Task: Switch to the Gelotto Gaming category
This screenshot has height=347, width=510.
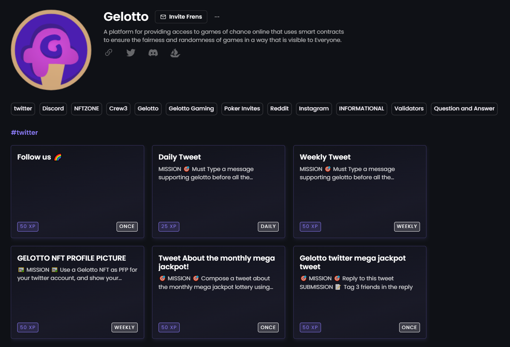Action: pyautogui.click(x=191, y=109)
